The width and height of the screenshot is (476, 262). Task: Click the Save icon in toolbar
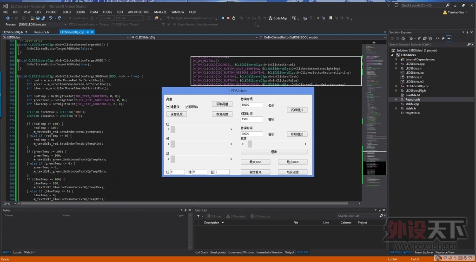(x=38, y=18)
